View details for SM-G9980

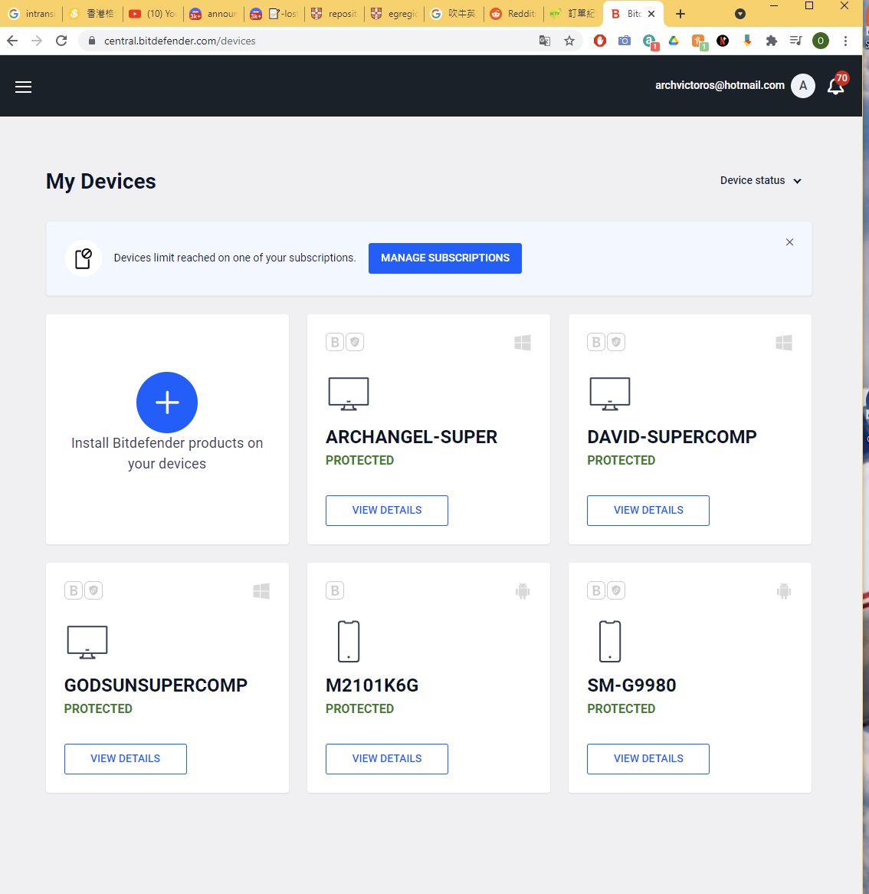tap(648, 759)
